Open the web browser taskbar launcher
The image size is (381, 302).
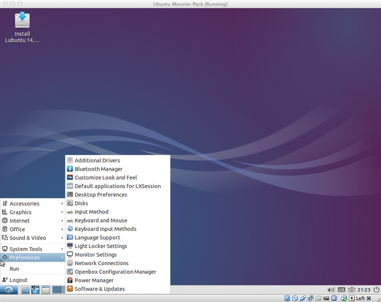(35, 290)
